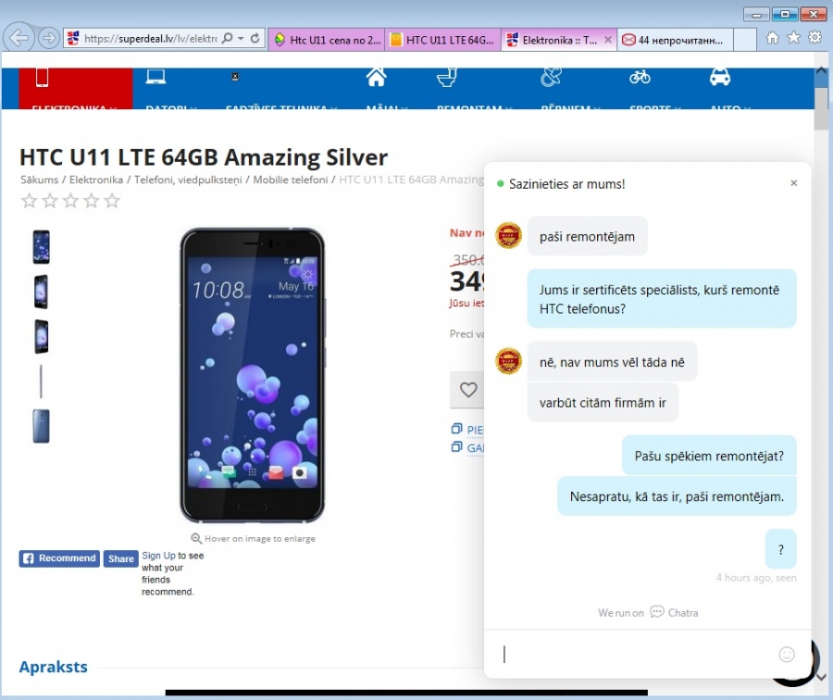Click 'Apraksts' section heading

(53, 667)
